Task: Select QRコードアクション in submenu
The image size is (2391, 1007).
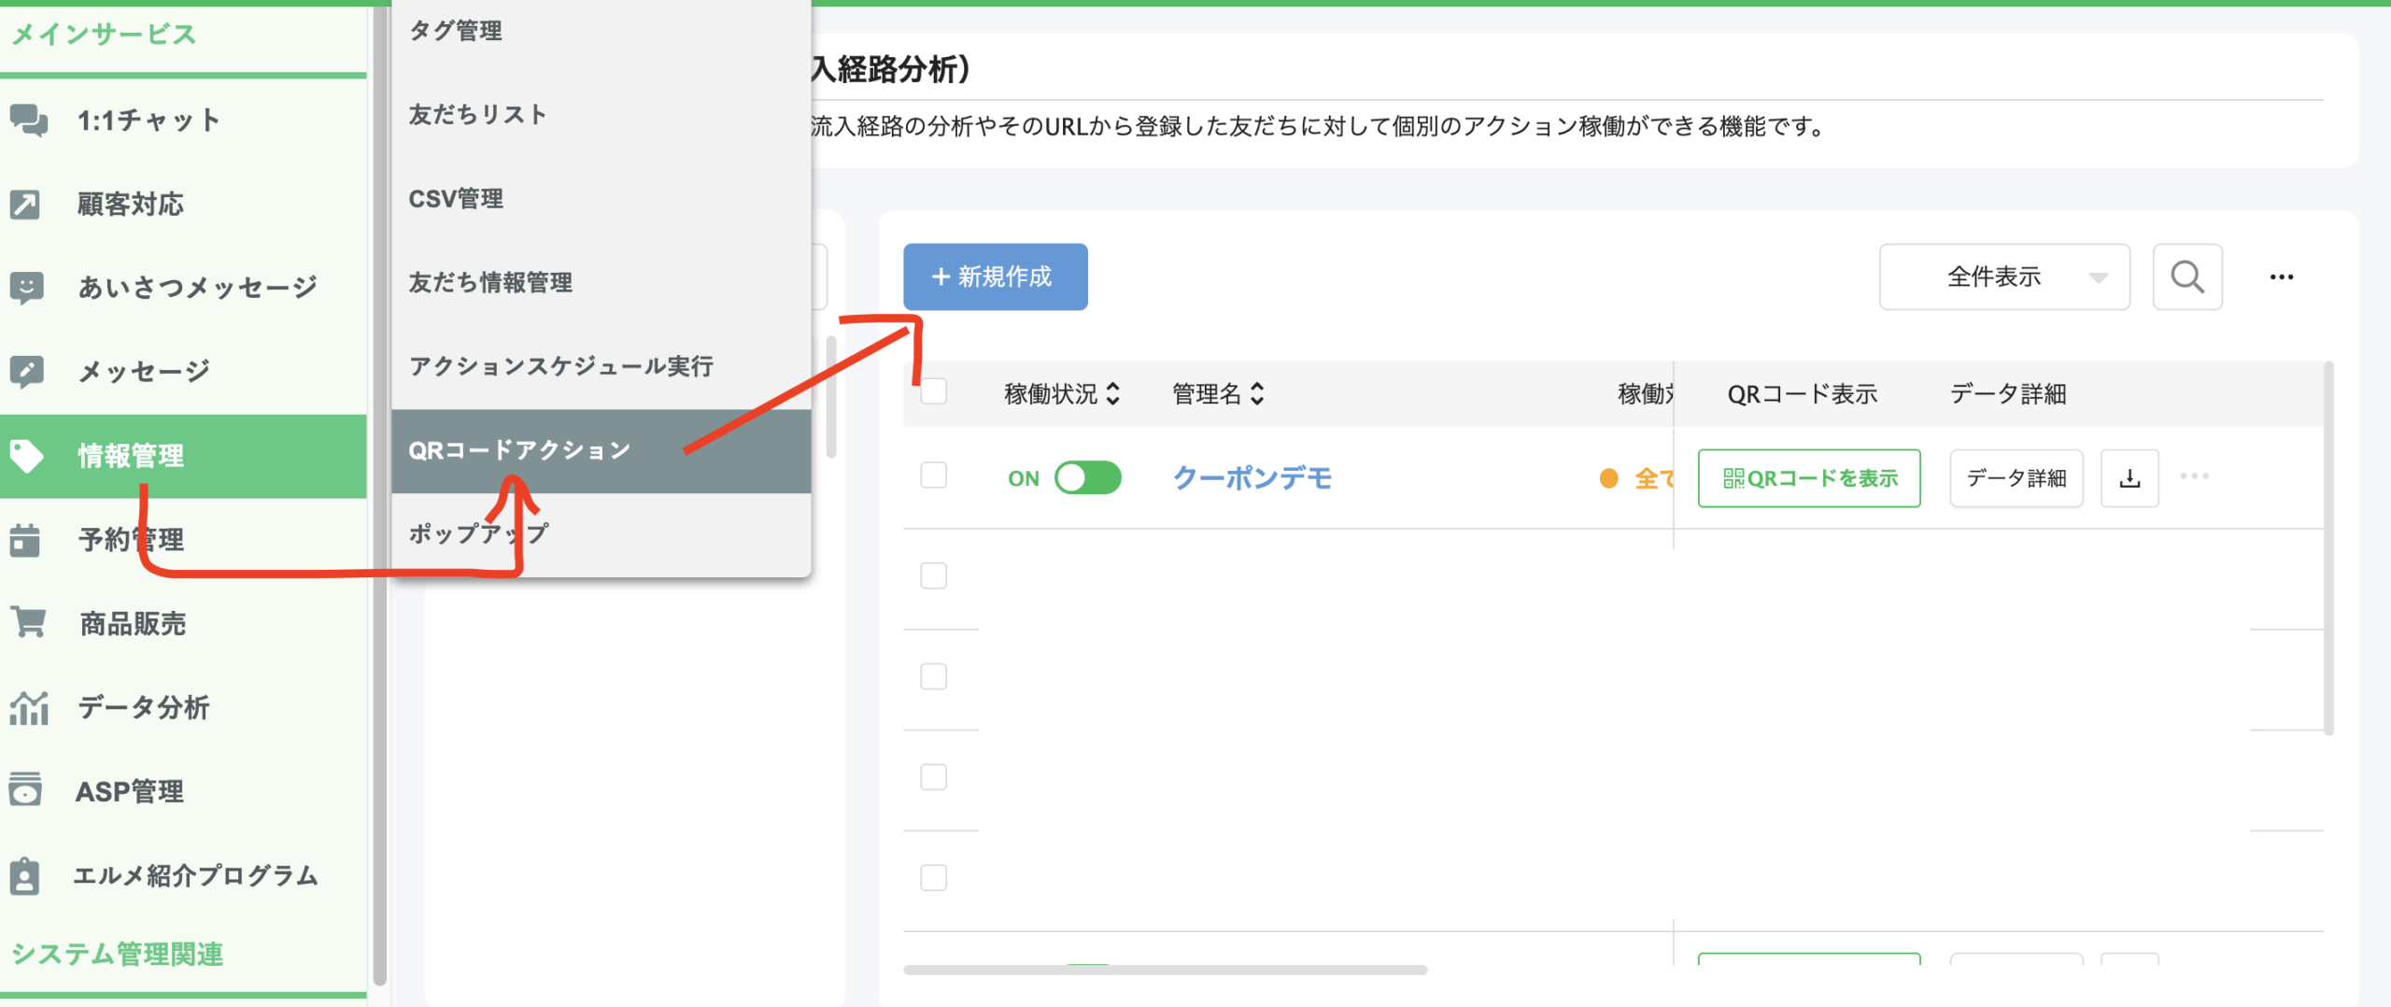Action: (519, 450)
